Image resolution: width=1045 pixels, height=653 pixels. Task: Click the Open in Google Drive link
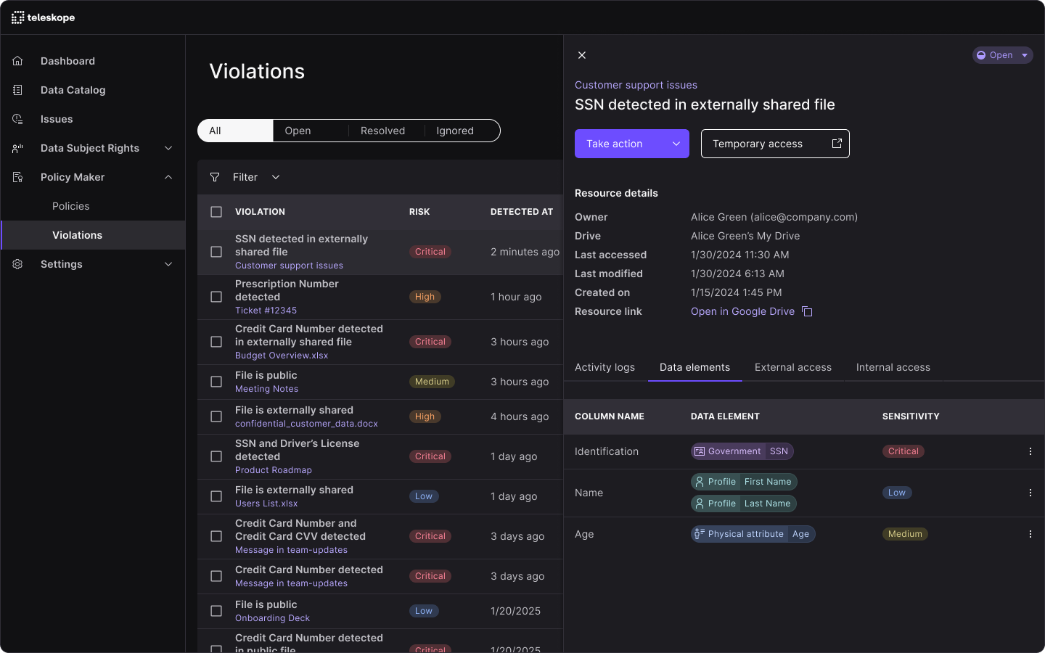(x=742, y=311)
